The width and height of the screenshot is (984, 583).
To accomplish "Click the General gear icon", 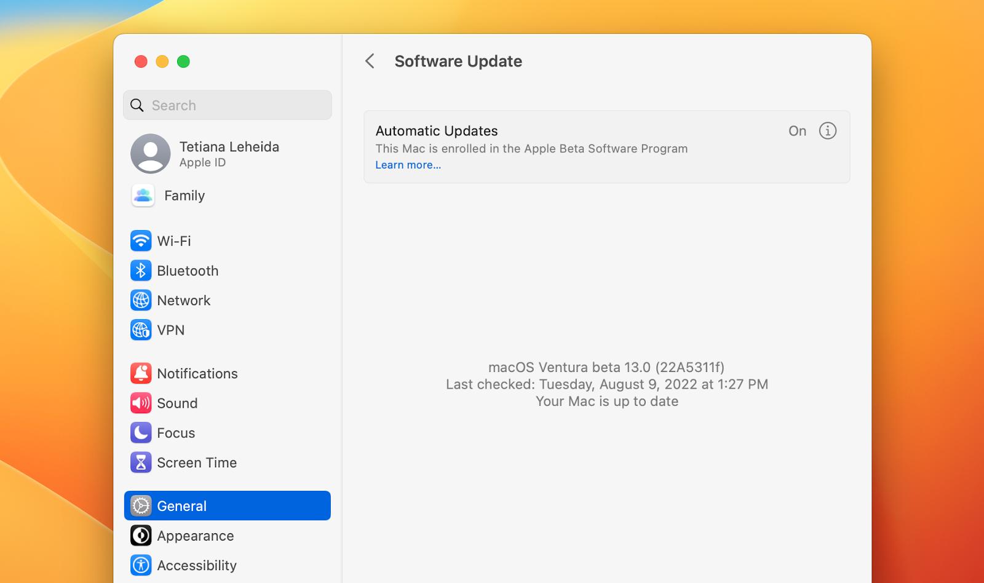I will 141,506.
